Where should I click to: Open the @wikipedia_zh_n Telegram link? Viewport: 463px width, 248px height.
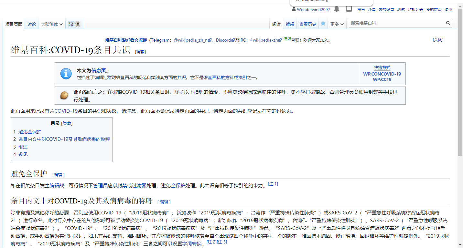[x=193, y=40]
